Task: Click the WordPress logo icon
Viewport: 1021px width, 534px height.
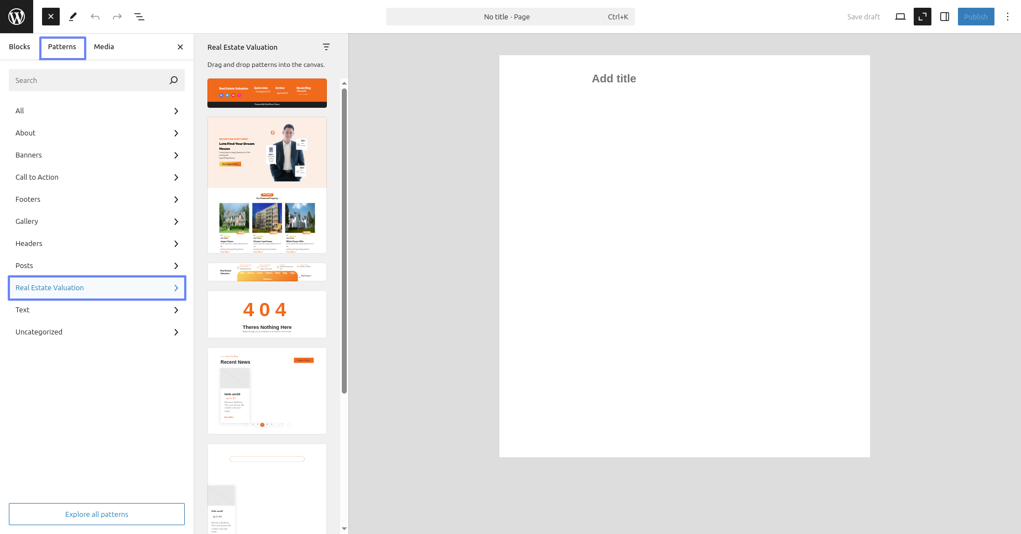Action: (x=17, y=17)
